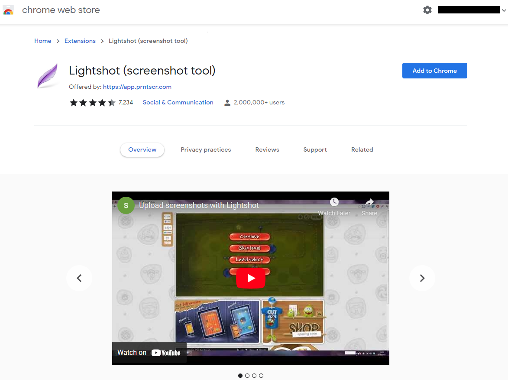Go to Home breadcrumb link

(x=43, y=41)
